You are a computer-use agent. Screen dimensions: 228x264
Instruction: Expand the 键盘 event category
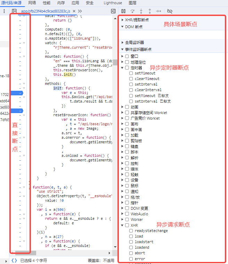pos(122,146)
